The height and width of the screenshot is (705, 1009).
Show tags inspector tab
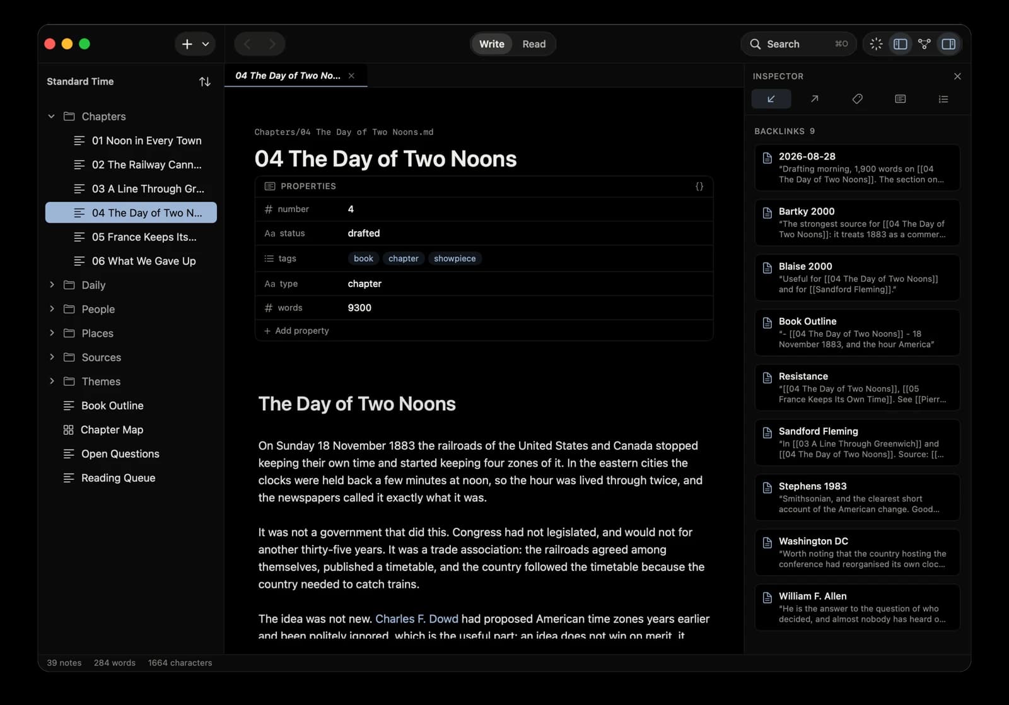(x=857, y=99)
